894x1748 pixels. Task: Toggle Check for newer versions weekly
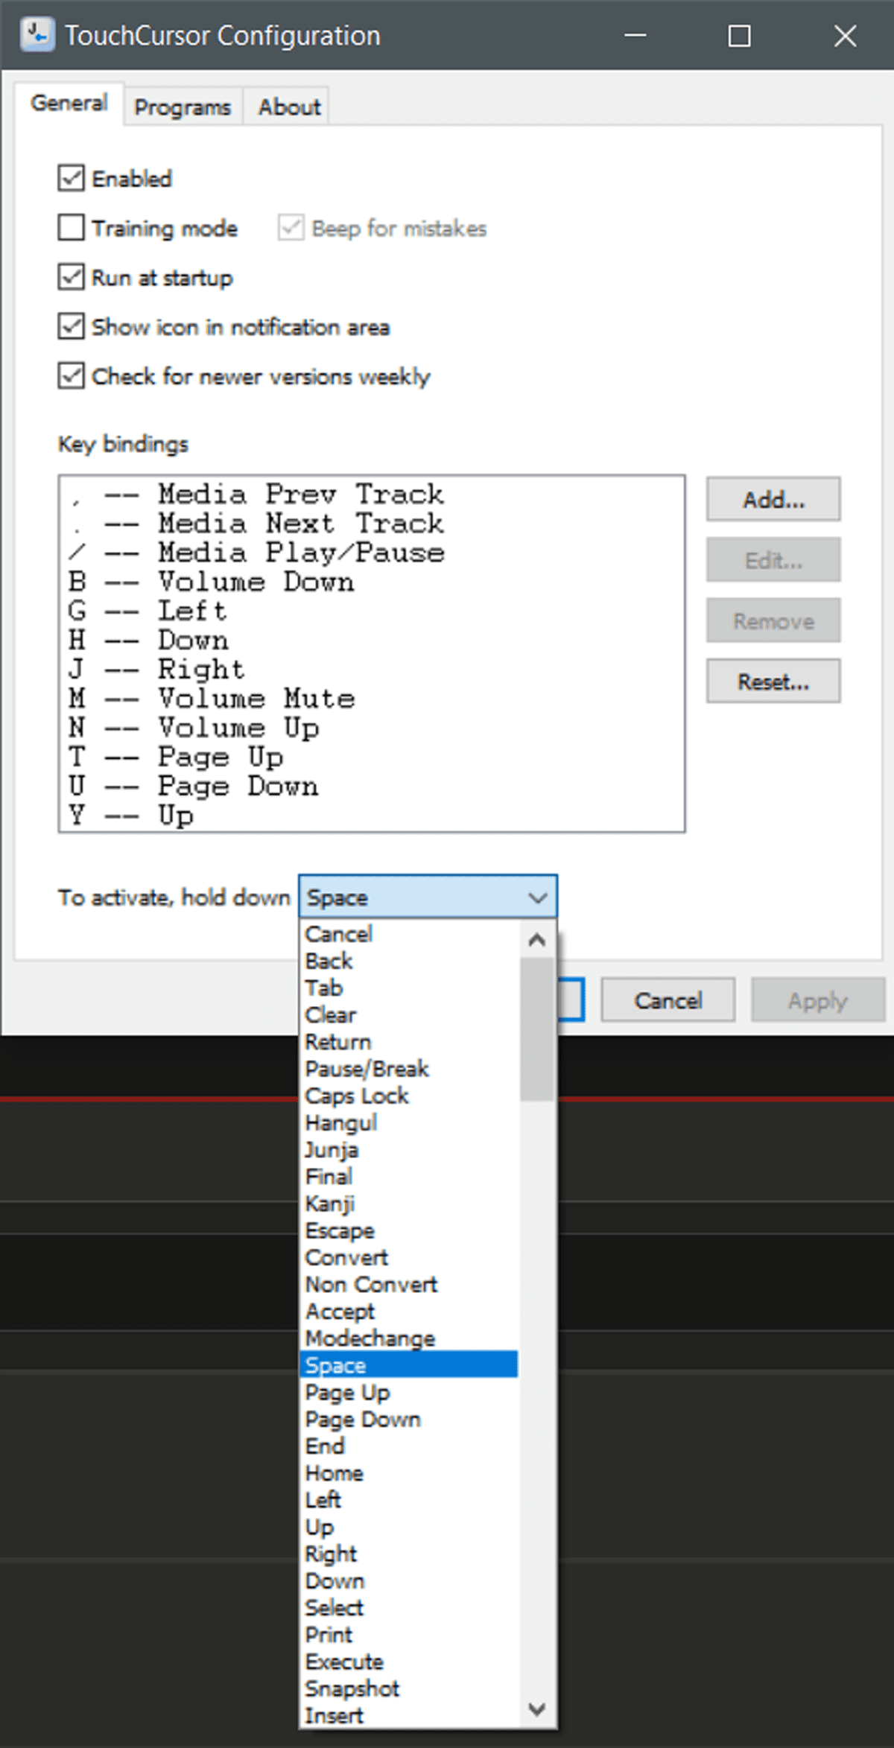[x=72, y=376]
